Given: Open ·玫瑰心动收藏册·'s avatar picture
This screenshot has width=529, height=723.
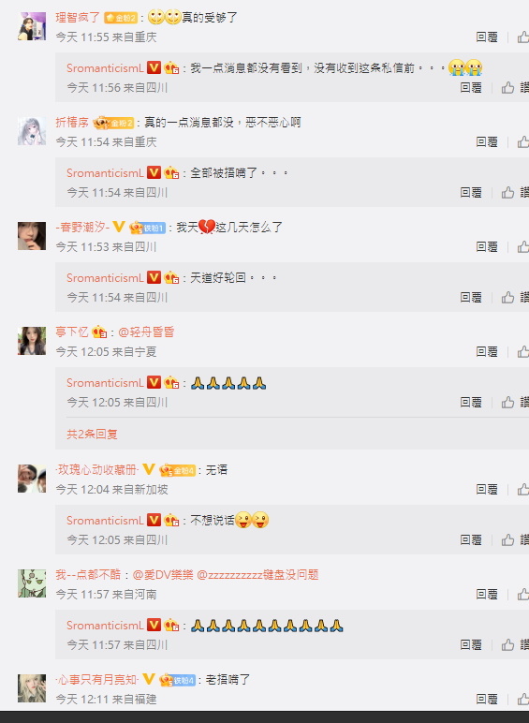Looking at the screenshot, I should tap(32, 479).
